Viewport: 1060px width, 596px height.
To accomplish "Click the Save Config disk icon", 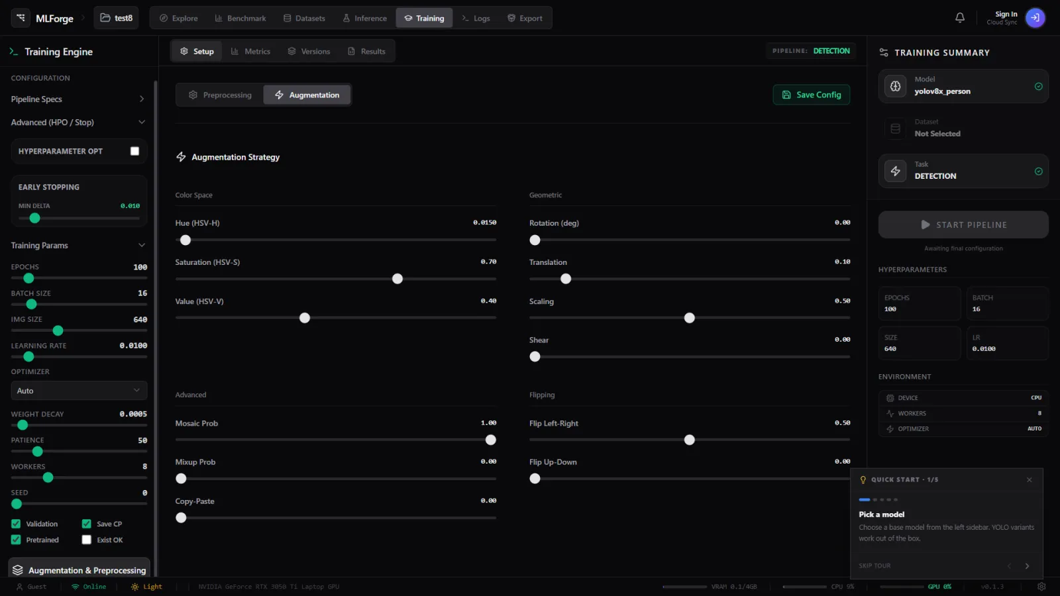I will click(786, 95).
